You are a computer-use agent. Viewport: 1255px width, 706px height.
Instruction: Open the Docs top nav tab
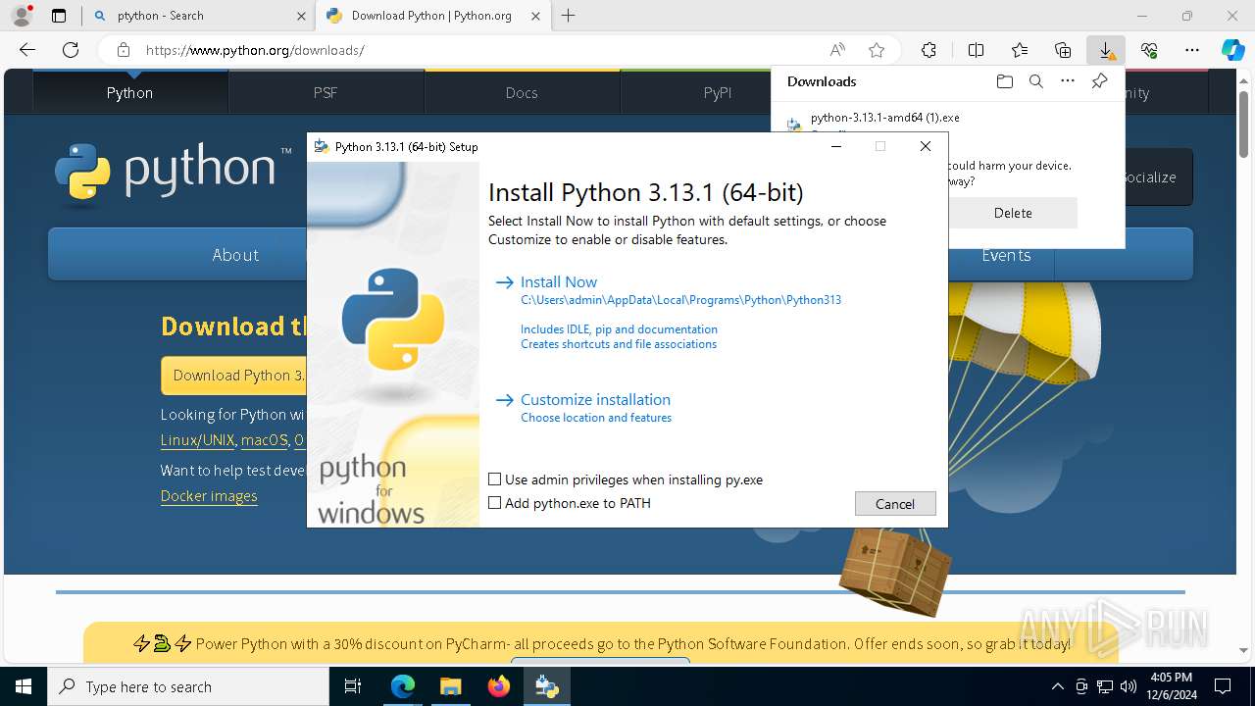point(522,92)
